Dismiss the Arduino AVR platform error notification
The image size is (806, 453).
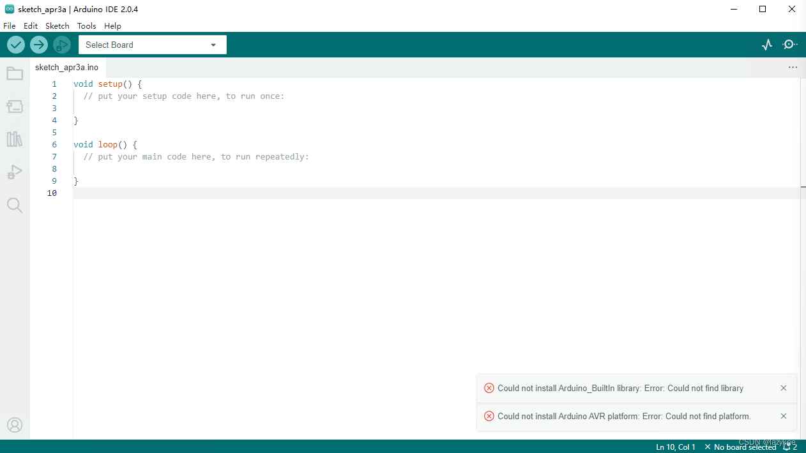[x=784, y=416]
